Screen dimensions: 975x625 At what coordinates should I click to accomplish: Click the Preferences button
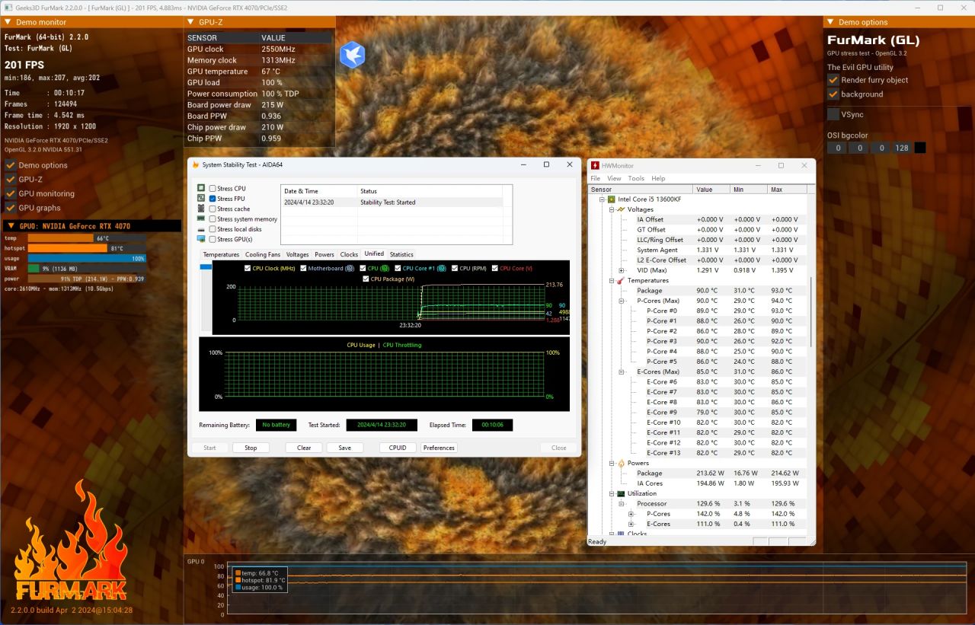(x=439, y=448)
